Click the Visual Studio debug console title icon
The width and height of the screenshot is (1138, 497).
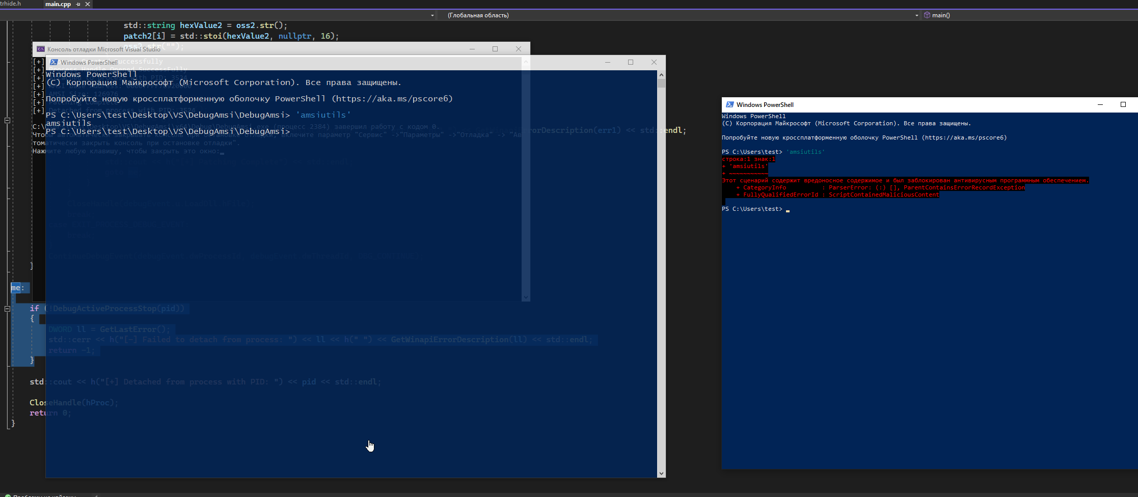coord(40,49)
